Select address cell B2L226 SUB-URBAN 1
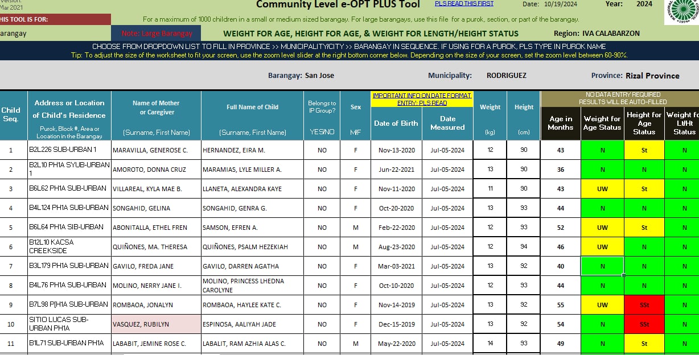Screen dimensions: 699x355 pyautogui.click(x=69, y=150)
